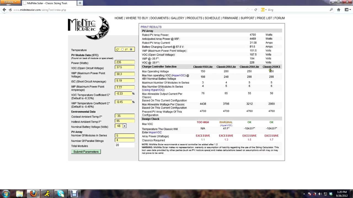Show desktop using taskbar corner button
This screenshot has height=198, width=353.
(x=351, y=194)
